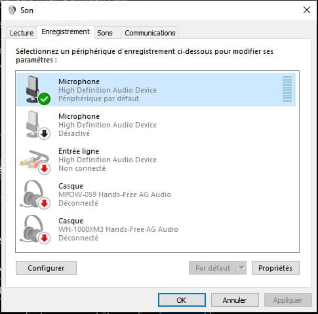Screen dimensions: 318x314
Task: Open the Sons tab
Action: (105, 33)
